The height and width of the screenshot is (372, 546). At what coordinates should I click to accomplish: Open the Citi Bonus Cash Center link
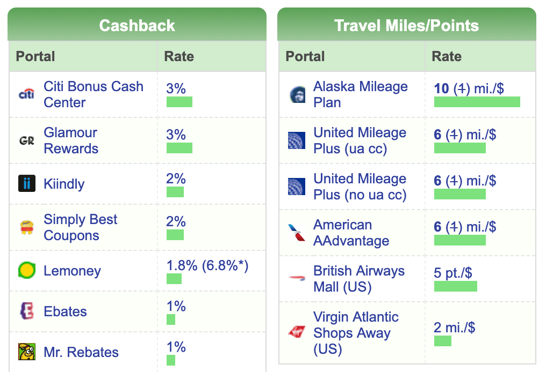[93, 94]
